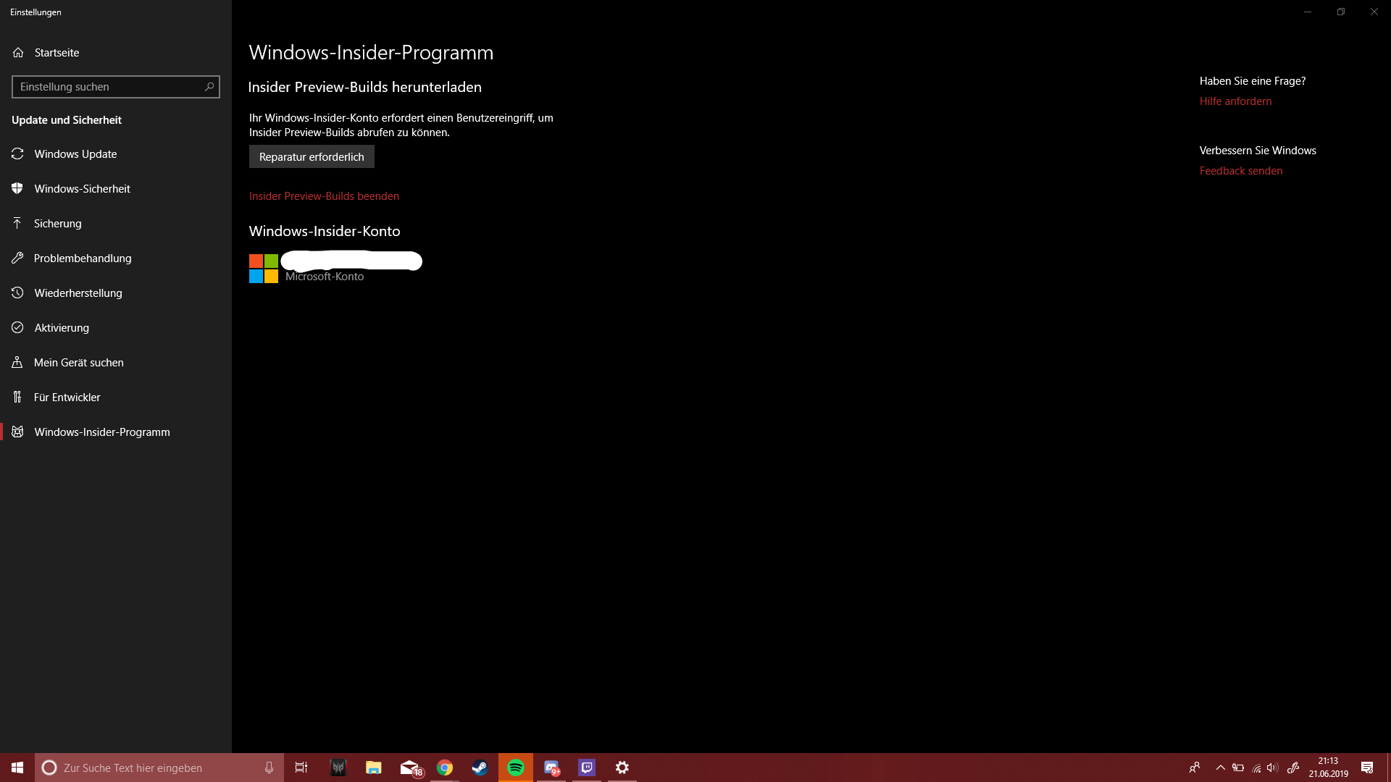Click the Update und Sicherheit heading
The width and height of the screenshot is (1391, 782).
click(x=67, y=120)
